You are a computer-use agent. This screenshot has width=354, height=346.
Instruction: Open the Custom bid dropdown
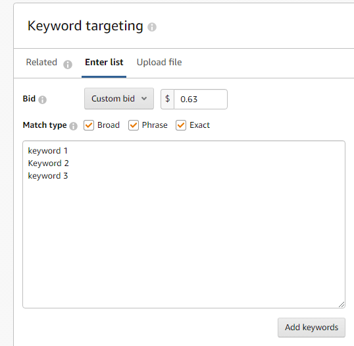119,99
